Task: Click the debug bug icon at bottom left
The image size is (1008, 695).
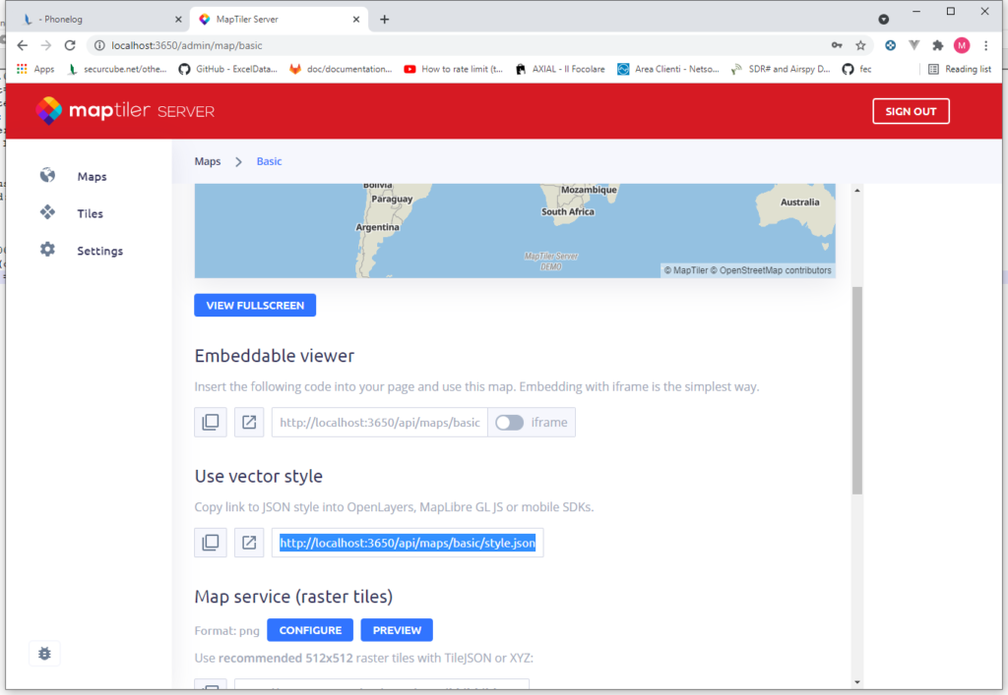Action: pyautogui.click(x=44, y=653)
